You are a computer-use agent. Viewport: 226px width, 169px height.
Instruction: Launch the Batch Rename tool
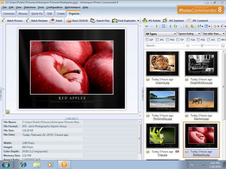point(37,21)
